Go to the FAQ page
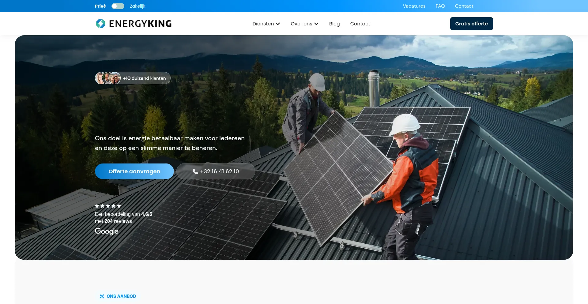588x304 pixels. click(440, 6)
